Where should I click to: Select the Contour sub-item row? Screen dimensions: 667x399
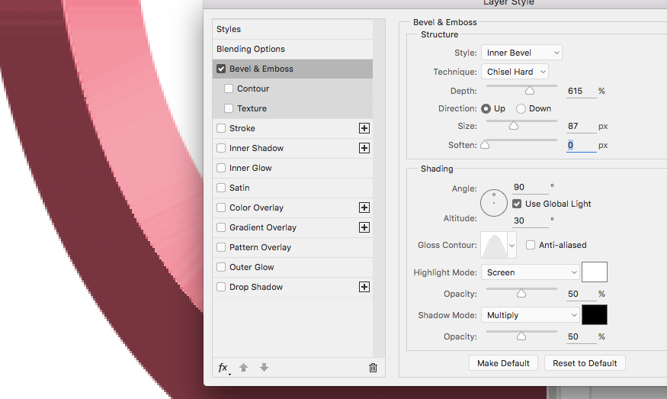(293, 88)
